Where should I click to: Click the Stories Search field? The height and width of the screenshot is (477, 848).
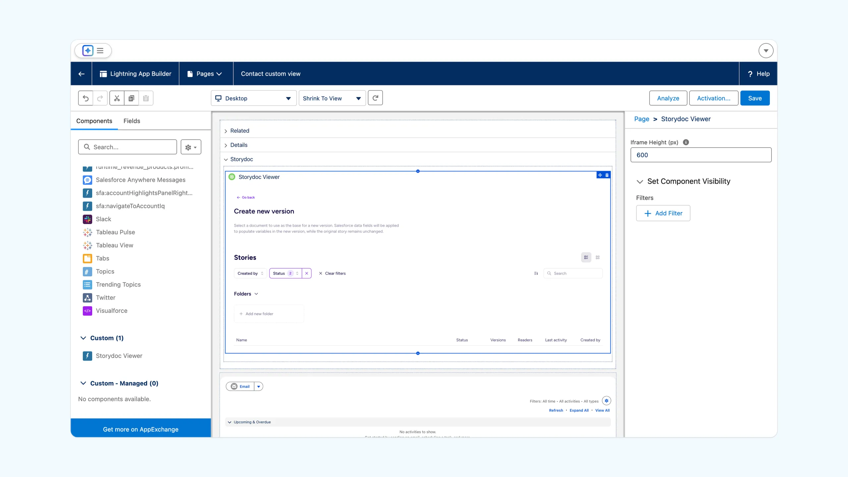pyautogui.click(x=573, y=273)
